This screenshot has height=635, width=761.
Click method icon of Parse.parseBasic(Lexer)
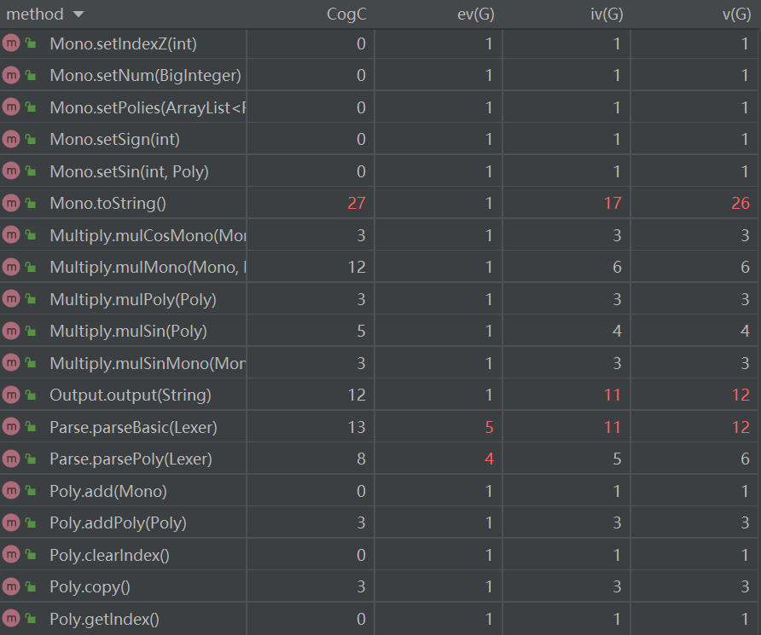tap(11, 427)
